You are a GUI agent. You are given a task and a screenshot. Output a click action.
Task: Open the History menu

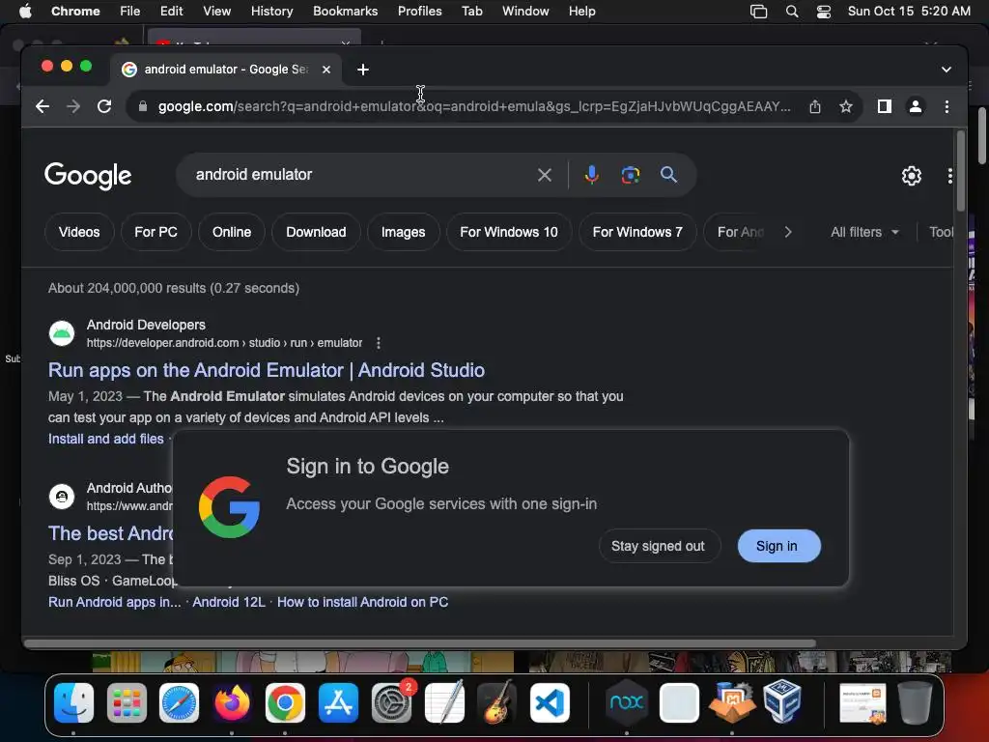tap(271, 12)
